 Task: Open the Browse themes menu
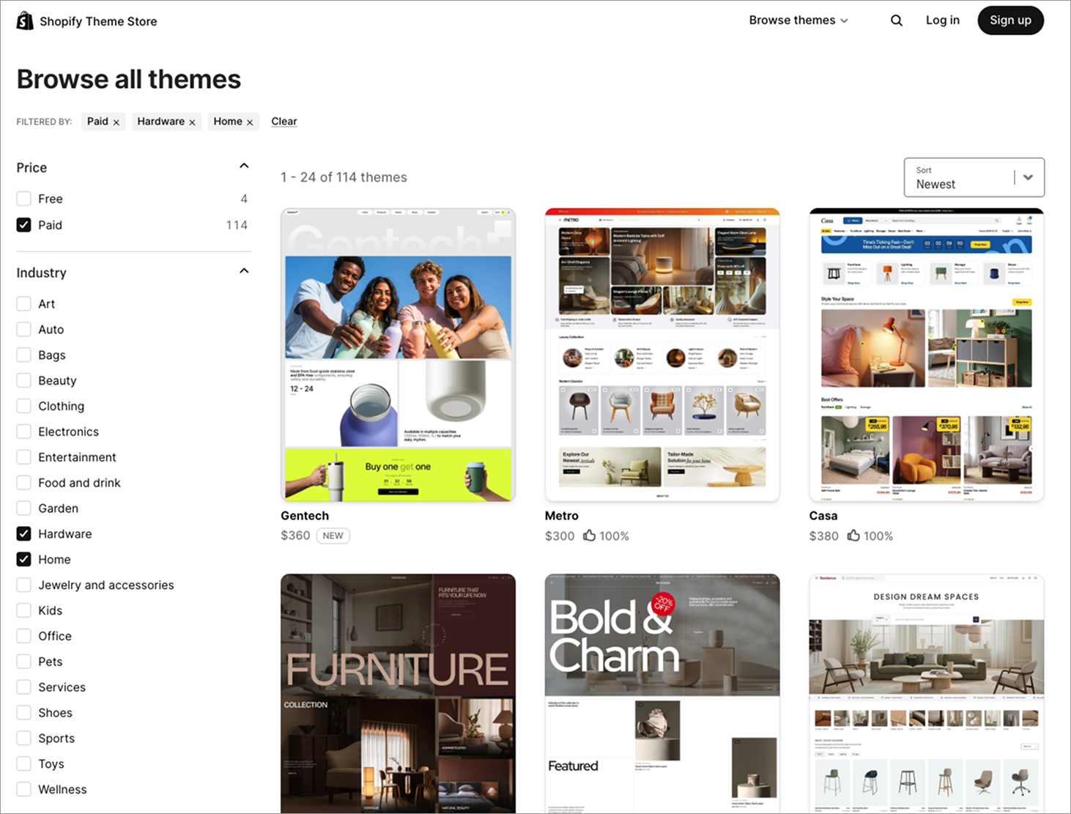tap(798, 20)
